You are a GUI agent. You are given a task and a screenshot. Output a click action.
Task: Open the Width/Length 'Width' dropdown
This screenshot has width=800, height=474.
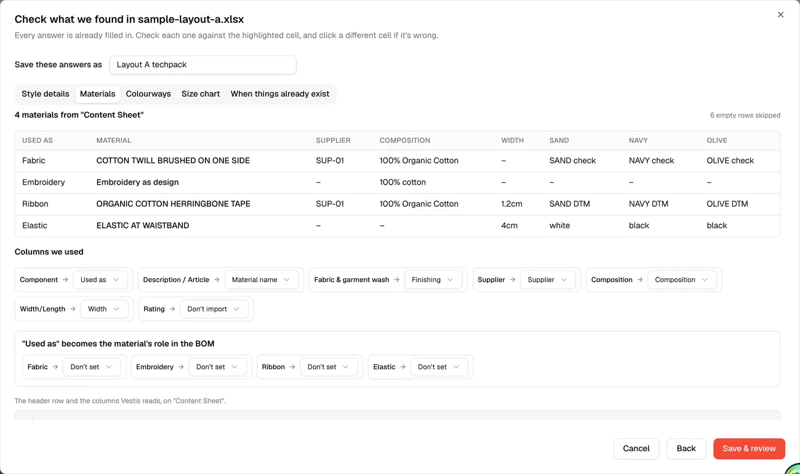pos(104,309)
